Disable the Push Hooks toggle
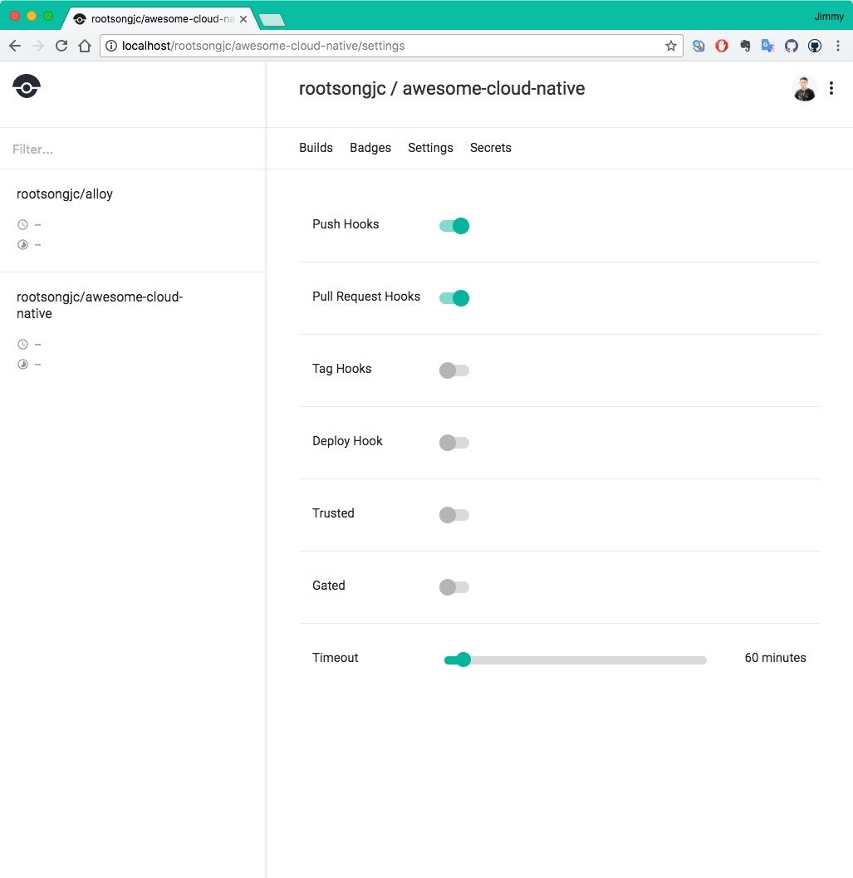The height and width of the screenshot is (878, 853). click(454, 226)
